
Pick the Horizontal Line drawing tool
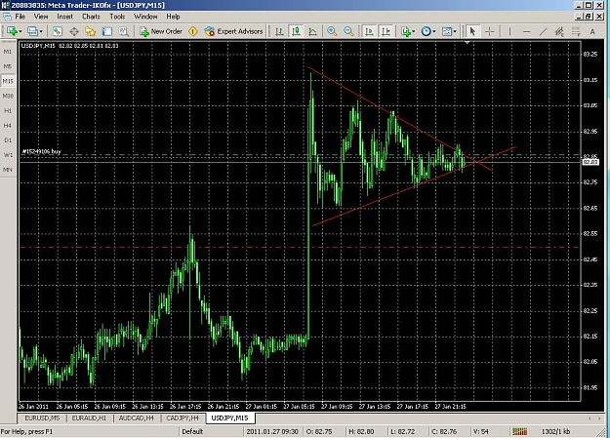coord(526,31)
